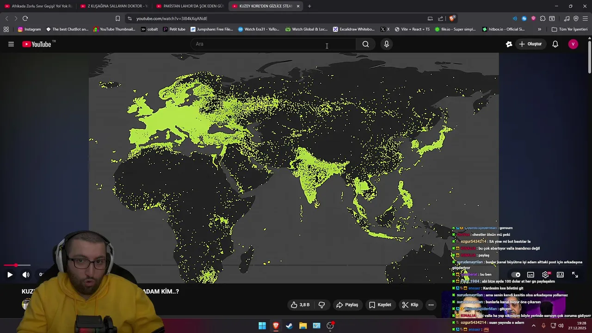Open more actions three-dot menu
The image size is (592, 333).
(x=431, y=305)
